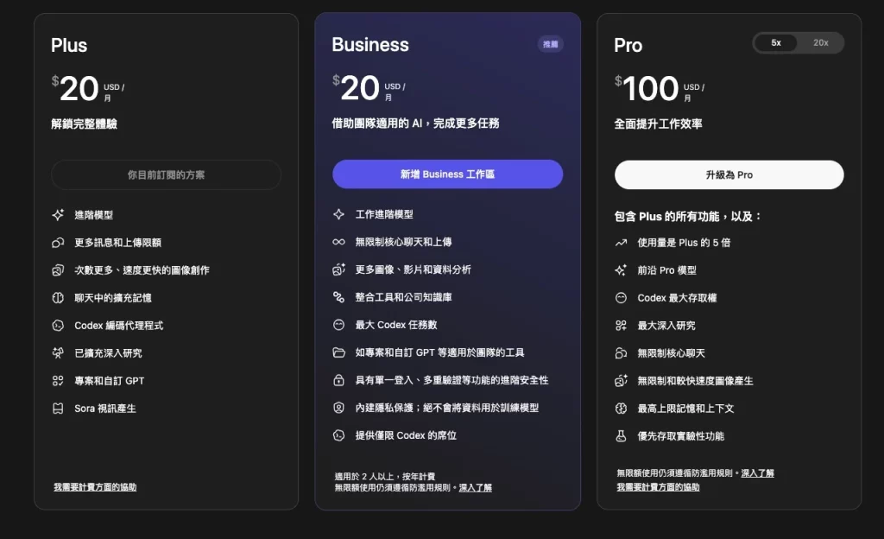Select the 5x Pro usage option

(x=775, y=43)
